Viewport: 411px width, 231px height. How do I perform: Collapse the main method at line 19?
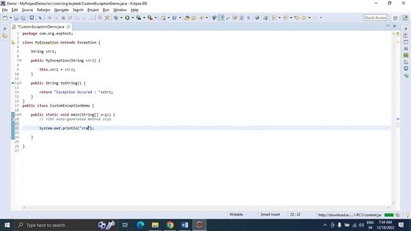(x=21, y=115)
